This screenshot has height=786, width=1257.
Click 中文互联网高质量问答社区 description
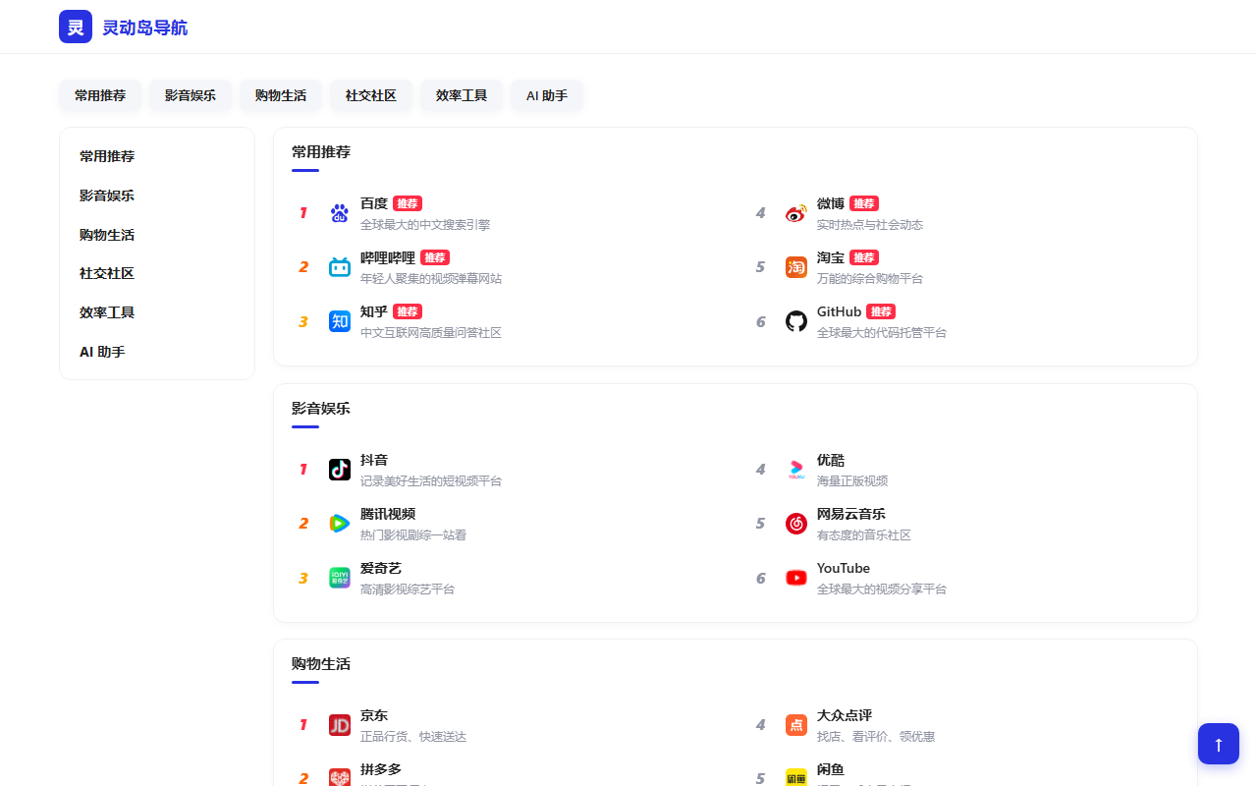coord(431,333)
